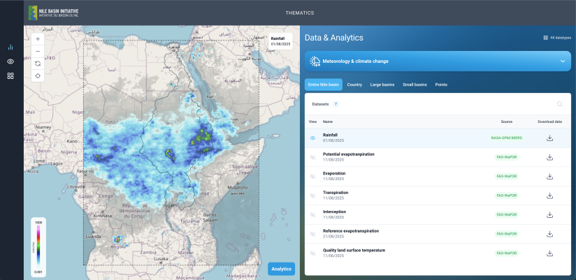Download the Evaporation dataset
Viewport: 576px width, 280px height.
(549, 176)
